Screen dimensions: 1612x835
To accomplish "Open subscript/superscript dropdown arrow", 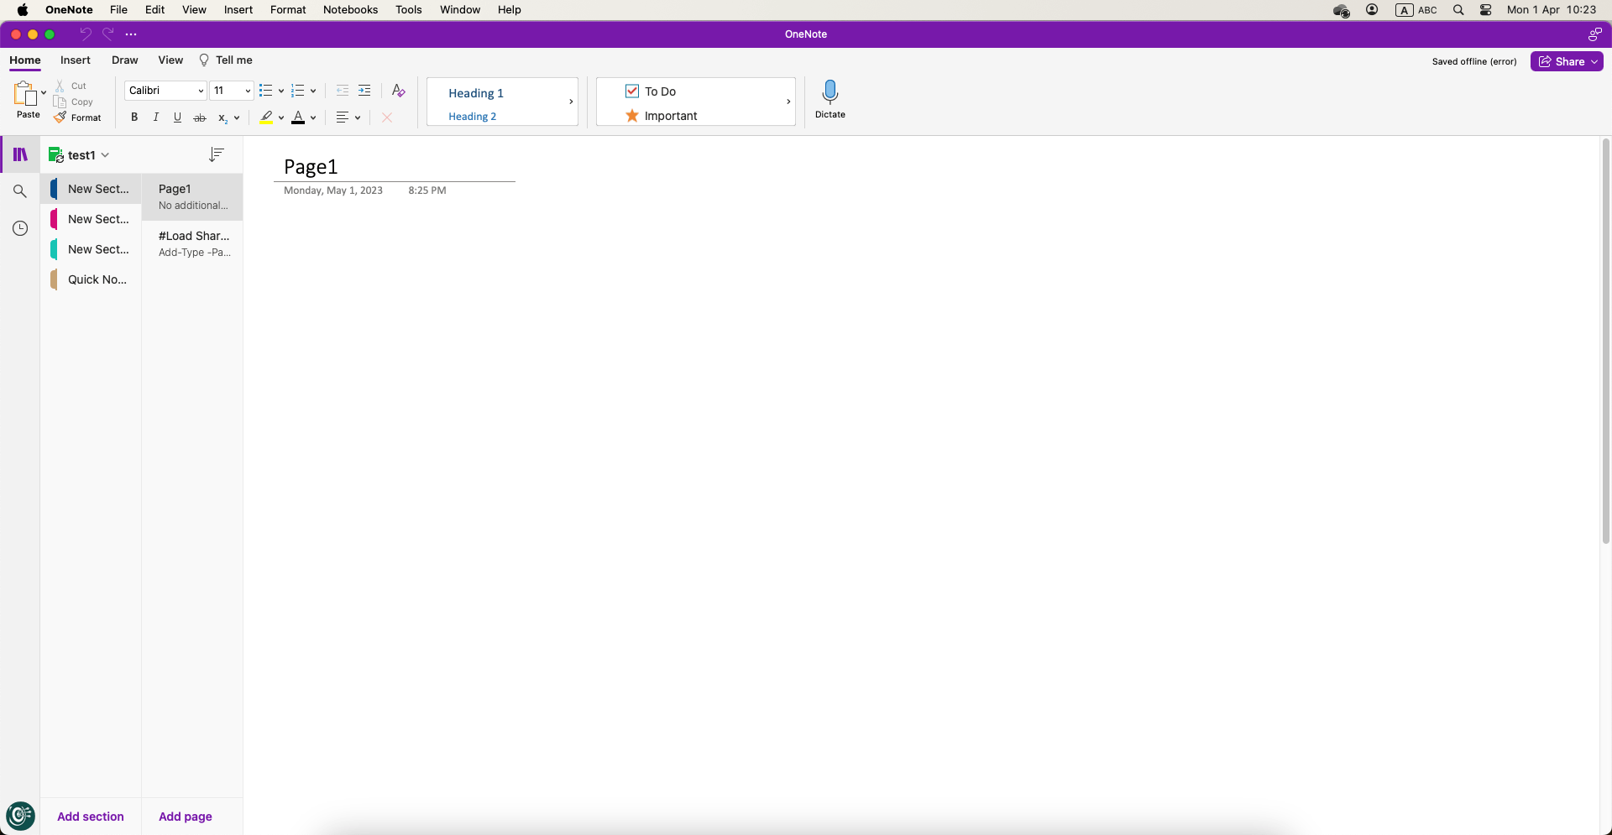I will point(237,117).
